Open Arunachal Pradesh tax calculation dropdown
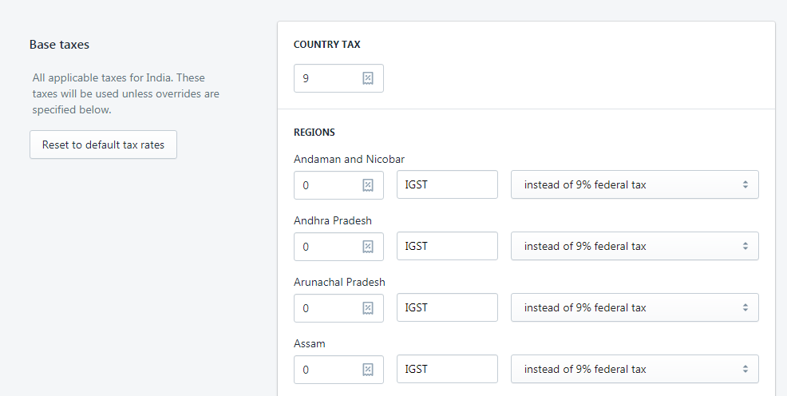This screenshot has height=396, width=787. (634, 307)
